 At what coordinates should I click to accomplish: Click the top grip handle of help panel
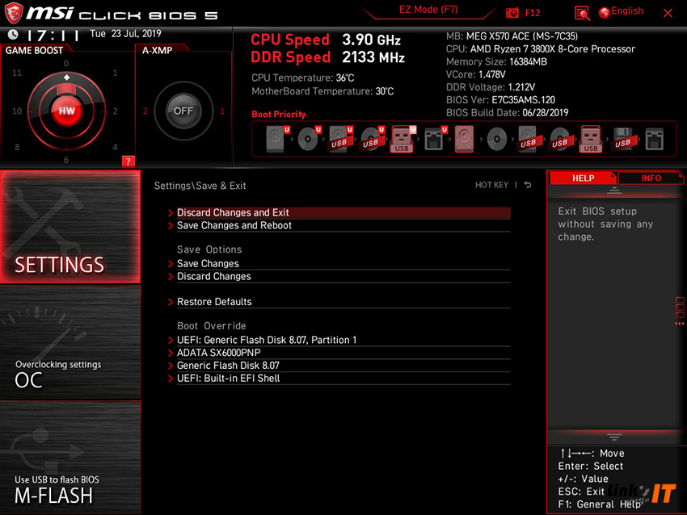point(613,191)
